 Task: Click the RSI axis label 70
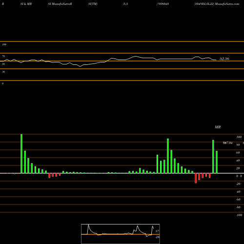[3, 56]
